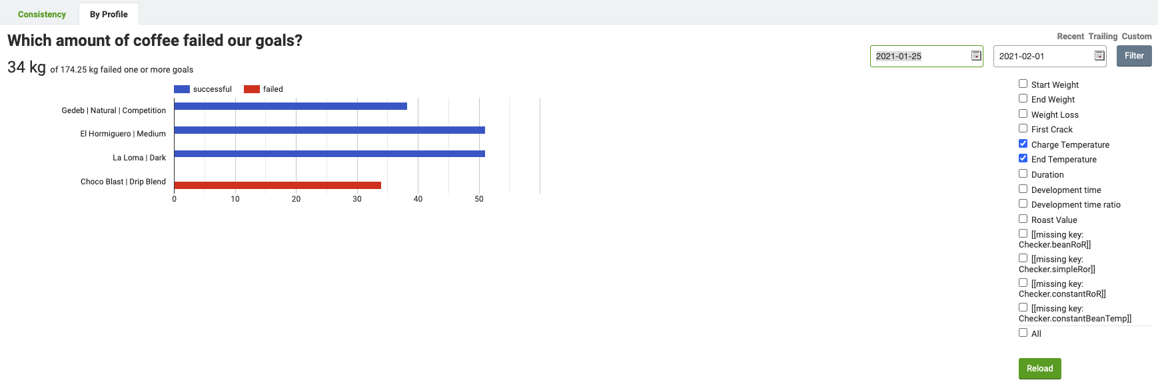The width and height of the screenshot is (1158, 392).
Task: Click the green Reload button
Action: click(1039, 369)
